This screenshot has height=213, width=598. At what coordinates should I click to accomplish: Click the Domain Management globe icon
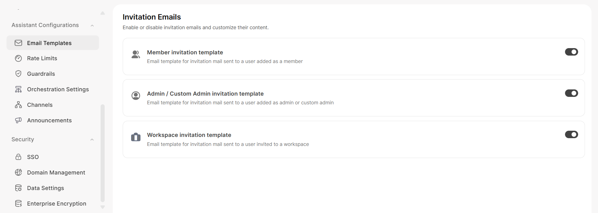point(18,173)
